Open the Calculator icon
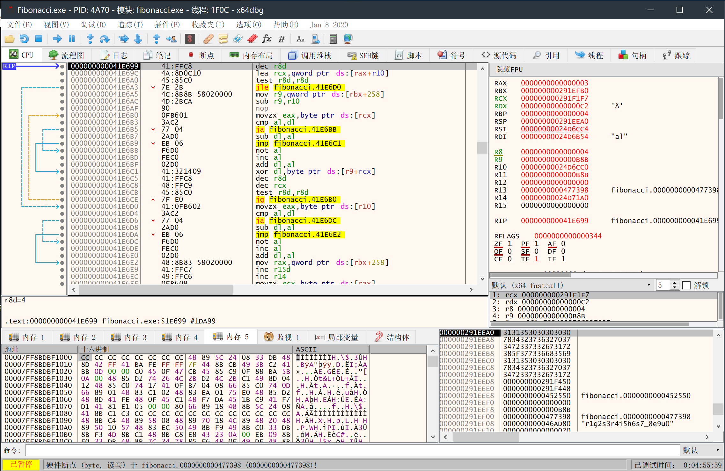The width and height of the screenshot is (725, 471). (x=333, y=39)
